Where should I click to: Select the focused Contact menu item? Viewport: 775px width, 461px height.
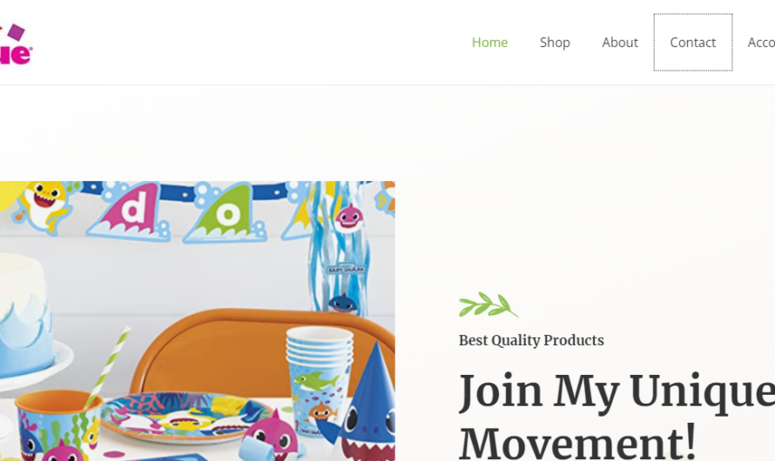[x=692, y=43]
